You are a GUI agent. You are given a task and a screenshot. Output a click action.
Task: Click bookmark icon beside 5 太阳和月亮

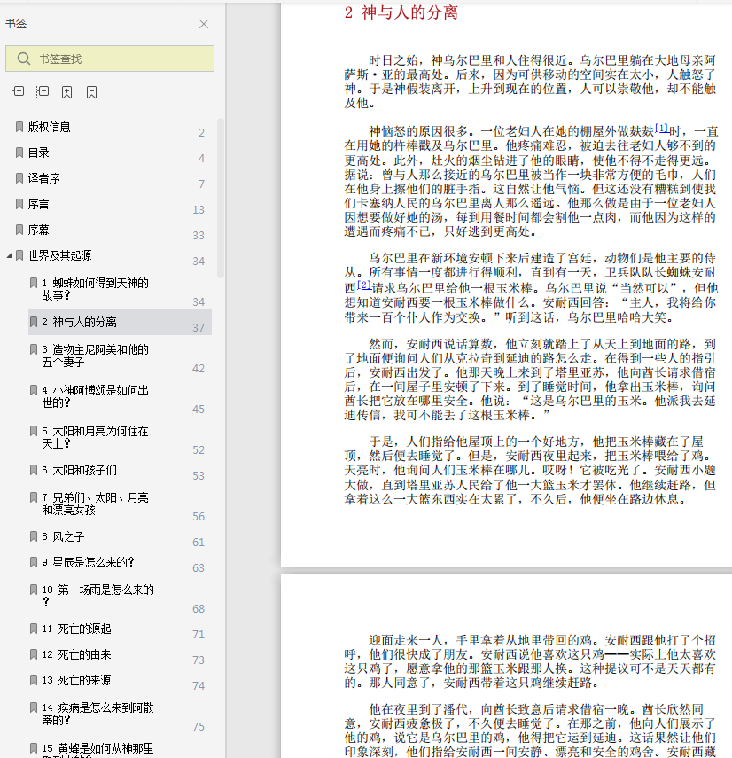click(34, 430)
